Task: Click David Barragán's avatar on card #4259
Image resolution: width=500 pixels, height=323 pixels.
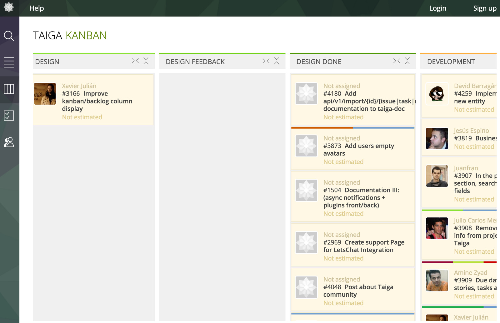Action: coord(437,94)
